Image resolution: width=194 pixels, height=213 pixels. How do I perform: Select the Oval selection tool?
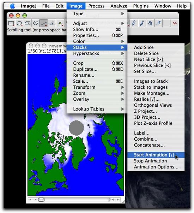point(19,23)
